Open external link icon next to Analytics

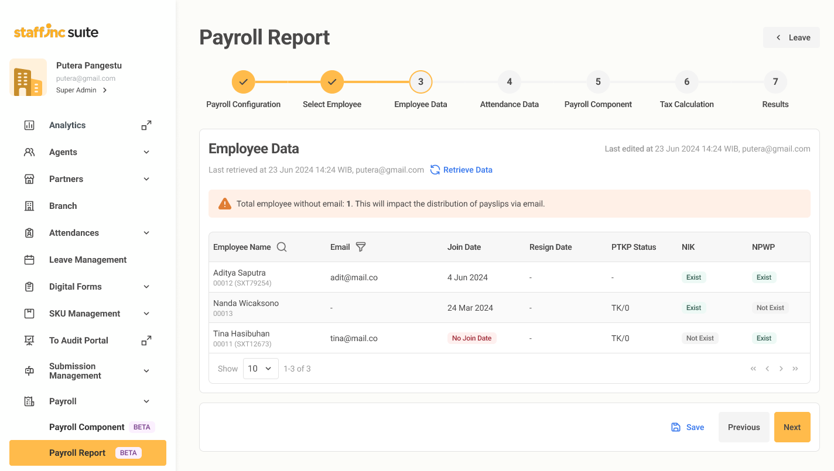pyautogui.click(x=146, y=125)
